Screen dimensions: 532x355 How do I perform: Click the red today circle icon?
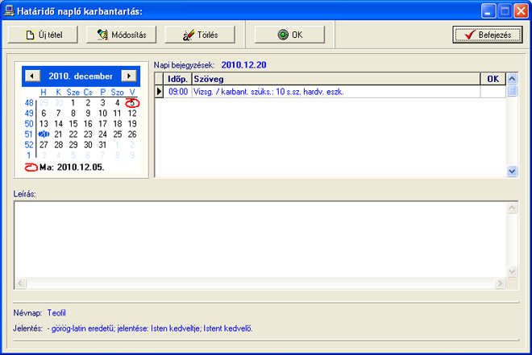point(31,167)
